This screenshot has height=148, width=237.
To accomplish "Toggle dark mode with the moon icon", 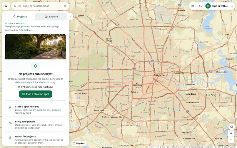I will point(201,6).
